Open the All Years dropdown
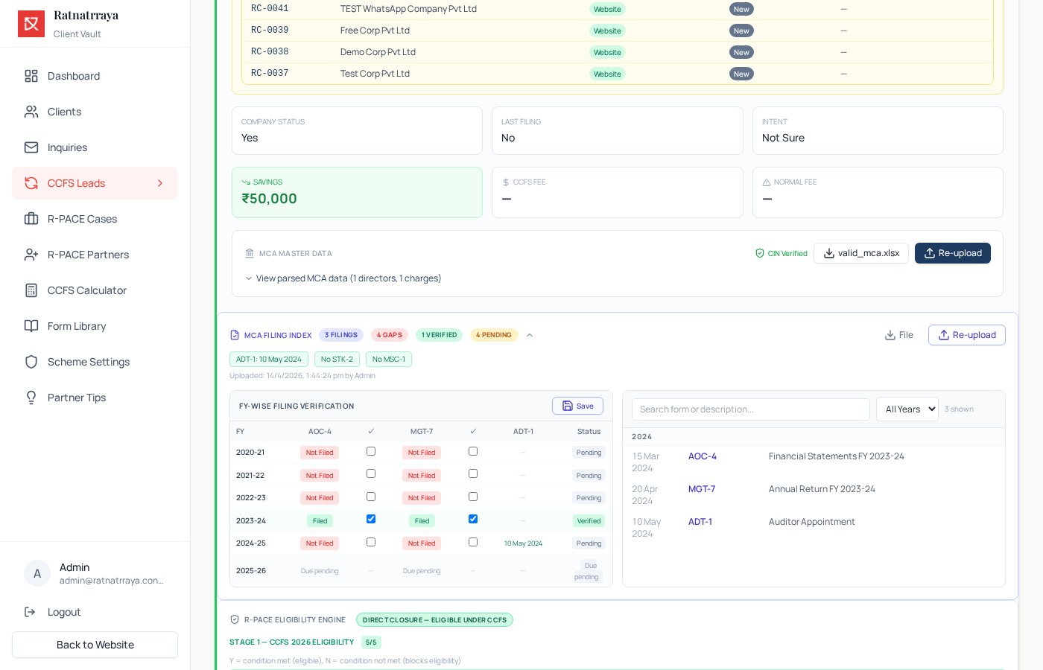The image size is (1043, 670). tap(907, 409)
